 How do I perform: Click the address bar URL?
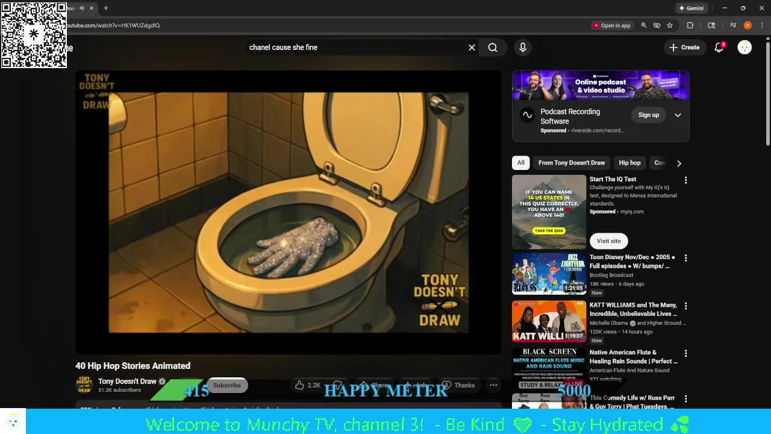[113, 25]
